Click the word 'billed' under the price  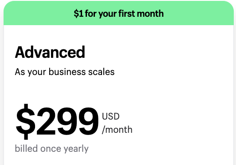click(x=26, y=148)
